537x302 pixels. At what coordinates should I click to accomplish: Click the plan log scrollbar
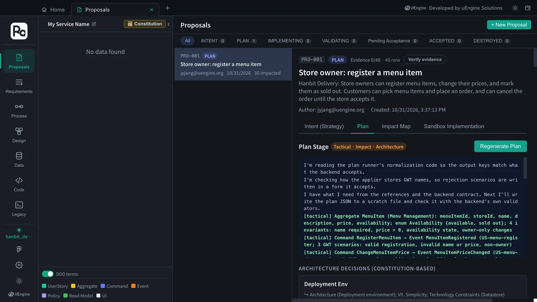pyautogui.click(x=525, y=168)
